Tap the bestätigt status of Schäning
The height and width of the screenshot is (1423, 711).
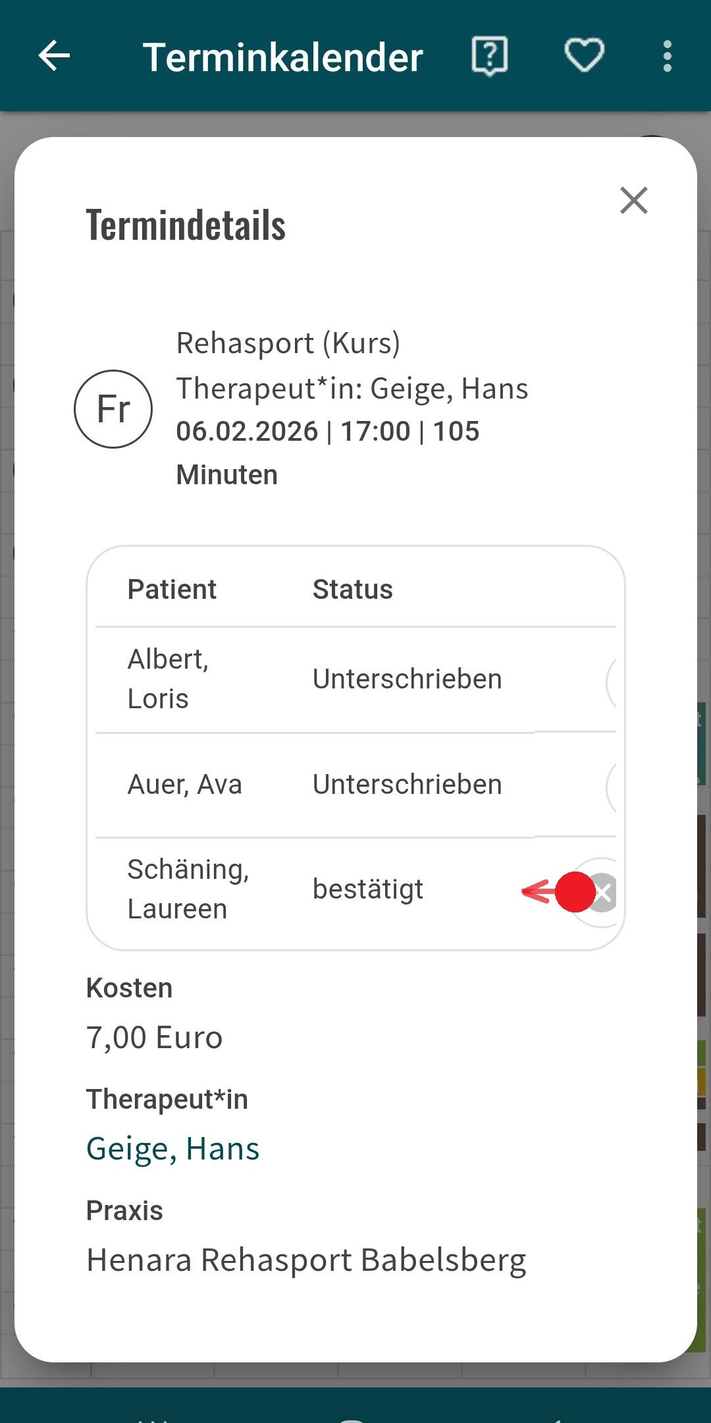367,889
